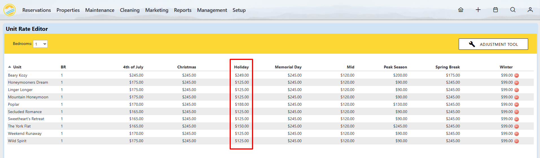Viewport: 540px width, 158px height.
Task: Click the Honeymooners Dream unit name
Action: [28, 82]
